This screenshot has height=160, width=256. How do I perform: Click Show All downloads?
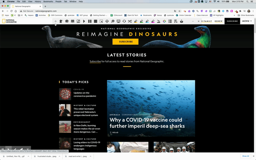(246, 156)
